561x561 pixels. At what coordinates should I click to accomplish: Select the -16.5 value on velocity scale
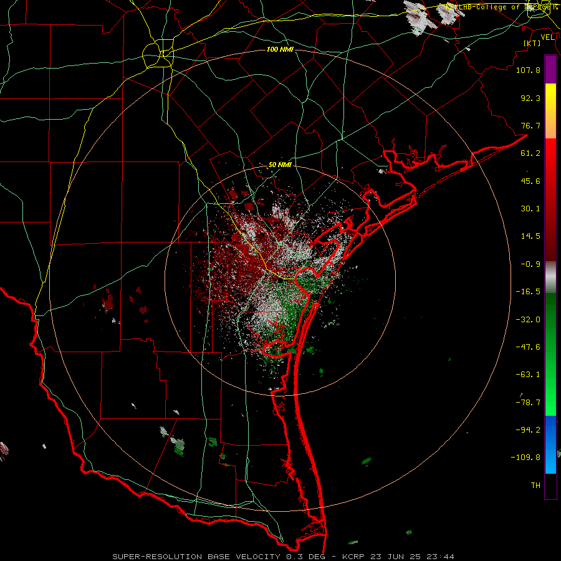click(528, 292)
